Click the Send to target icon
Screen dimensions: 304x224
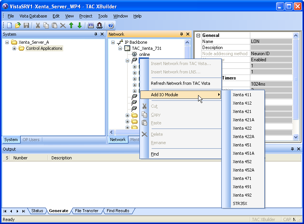99,25
